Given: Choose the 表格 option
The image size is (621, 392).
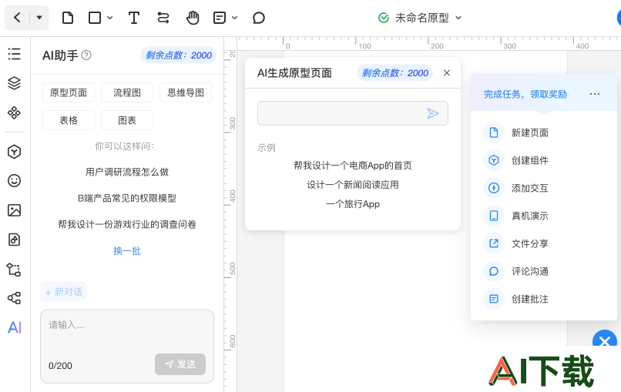Looking at the screenshot, I should [x=69, y=120].
